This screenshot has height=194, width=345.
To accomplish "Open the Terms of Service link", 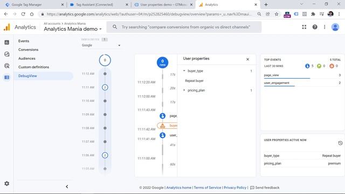I will pos(207,188).
